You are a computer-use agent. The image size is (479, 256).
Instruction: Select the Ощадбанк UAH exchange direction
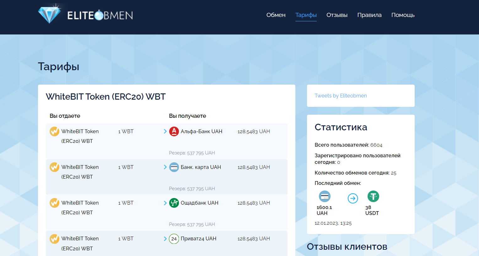coord(166,212)
